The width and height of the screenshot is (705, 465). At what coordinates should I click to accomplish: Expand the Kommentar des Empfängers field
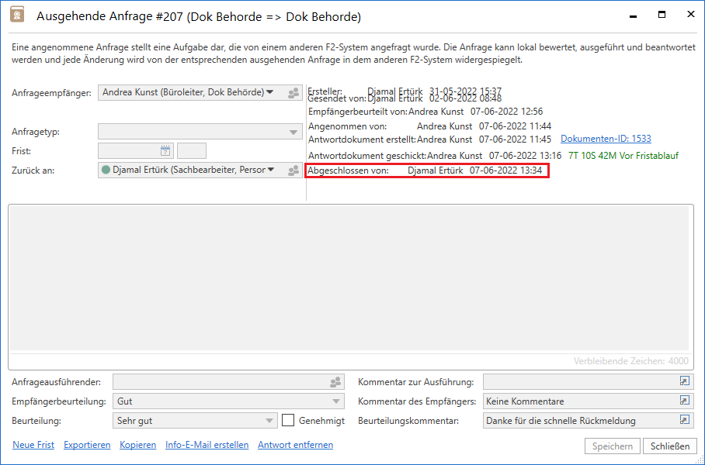[x=684, y=401]
